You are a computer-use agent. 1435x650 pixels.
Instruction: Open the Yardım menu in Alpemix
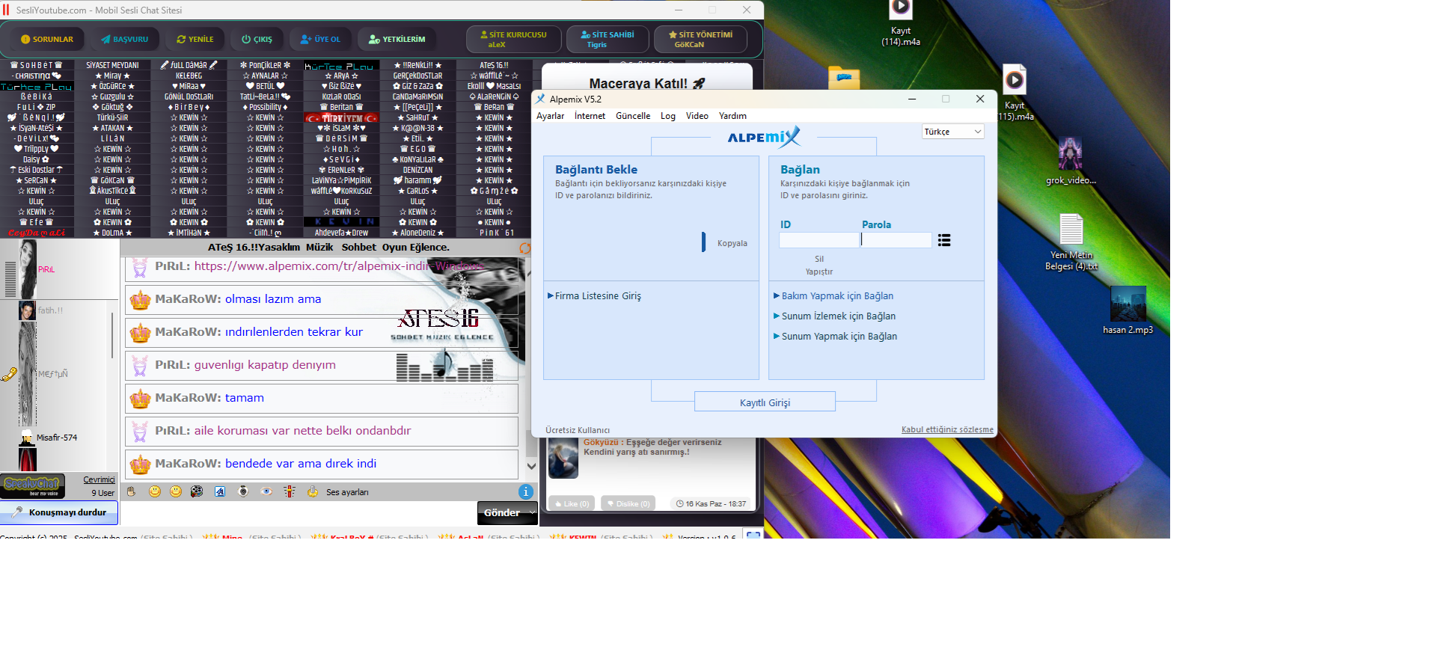pyautogui.click(x=732, y=116)
